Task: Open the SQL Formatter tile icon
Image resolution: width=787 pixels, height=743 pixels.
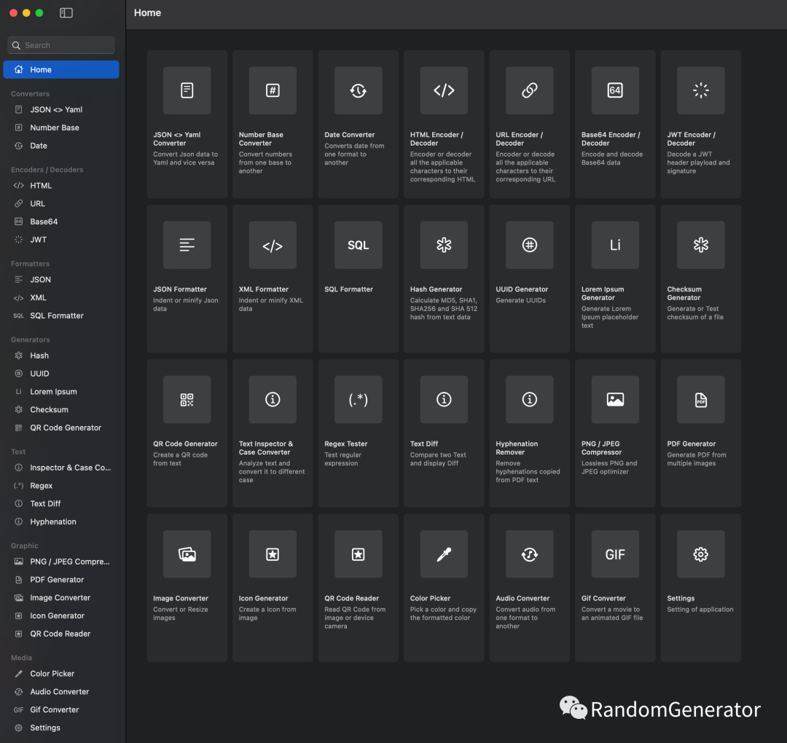Action: point(358,245)
